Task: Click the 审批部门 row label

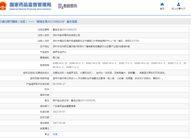Action: (x=45, y=106)
